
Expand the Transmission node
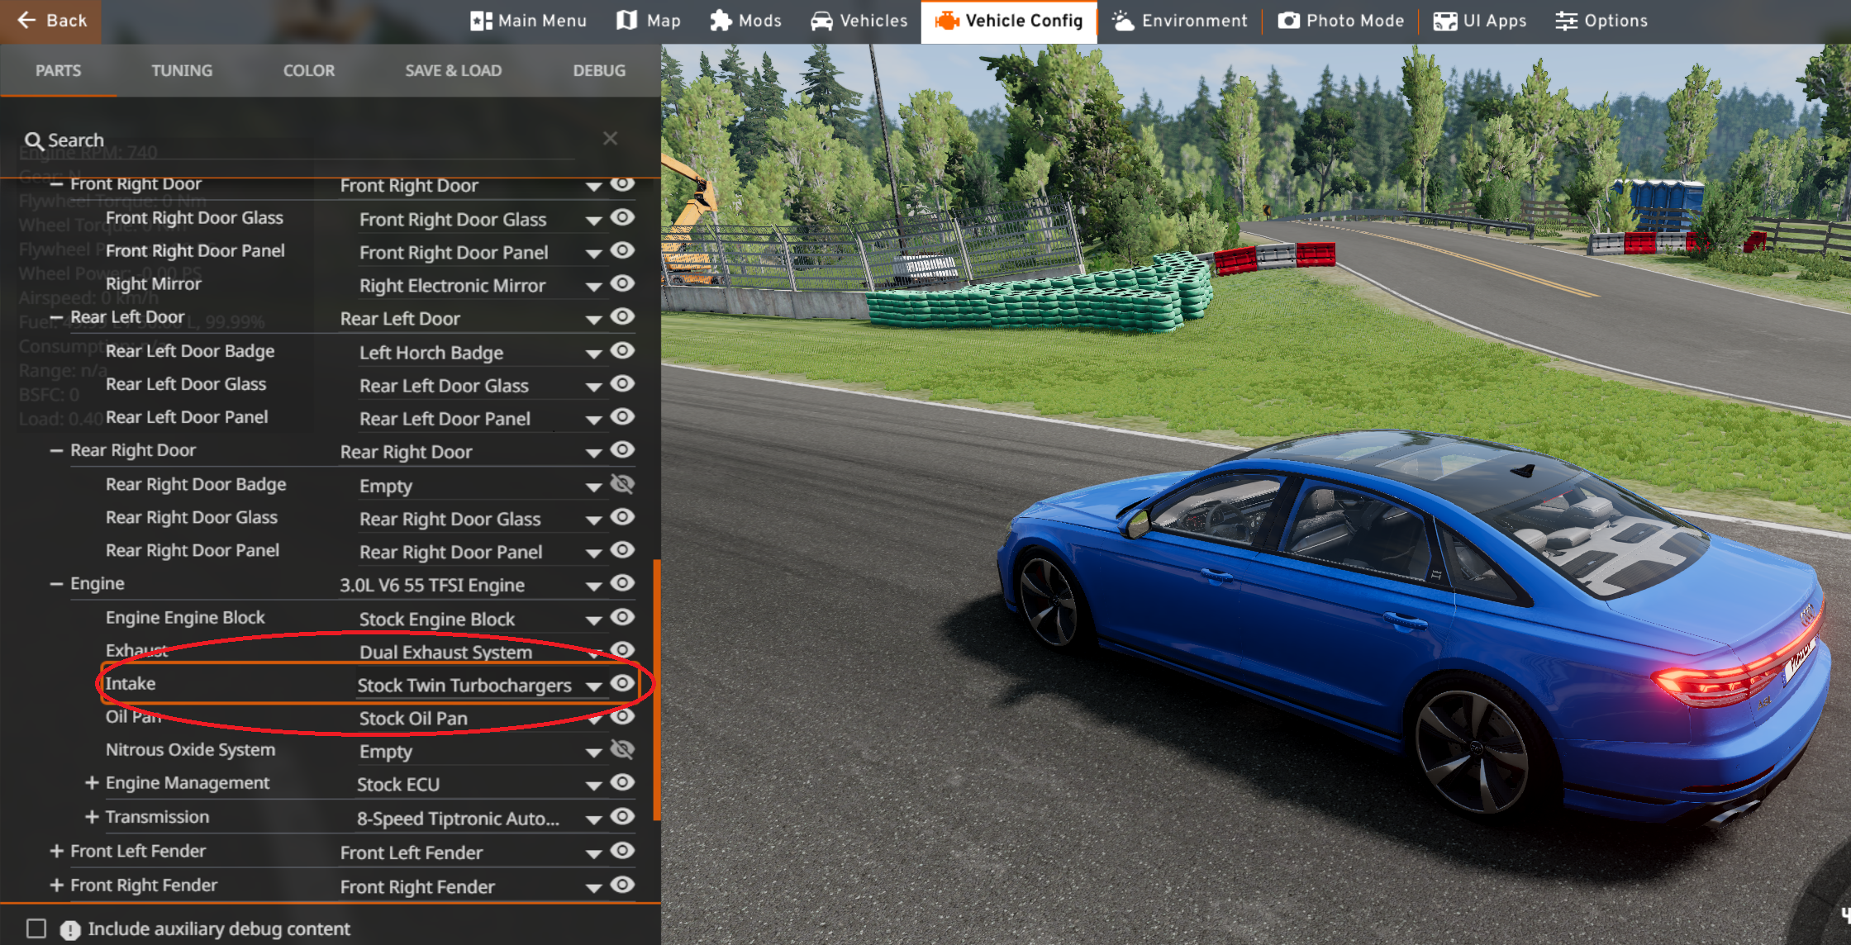point(92,816)
